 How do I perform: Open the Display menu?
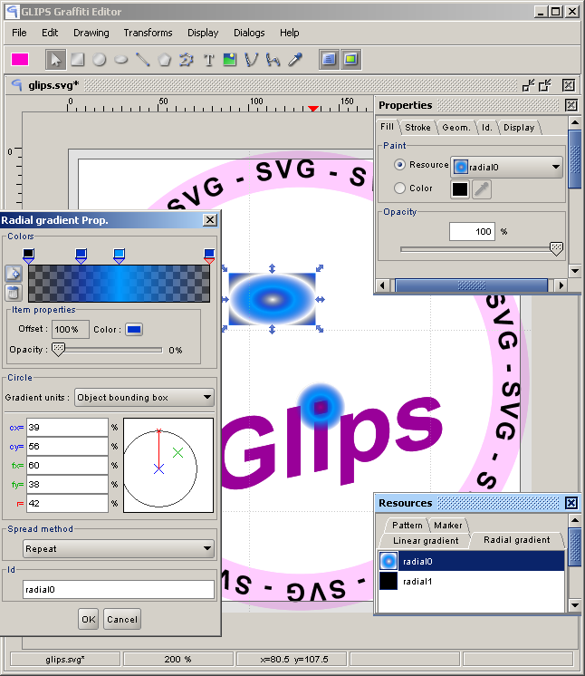[203, 33]
